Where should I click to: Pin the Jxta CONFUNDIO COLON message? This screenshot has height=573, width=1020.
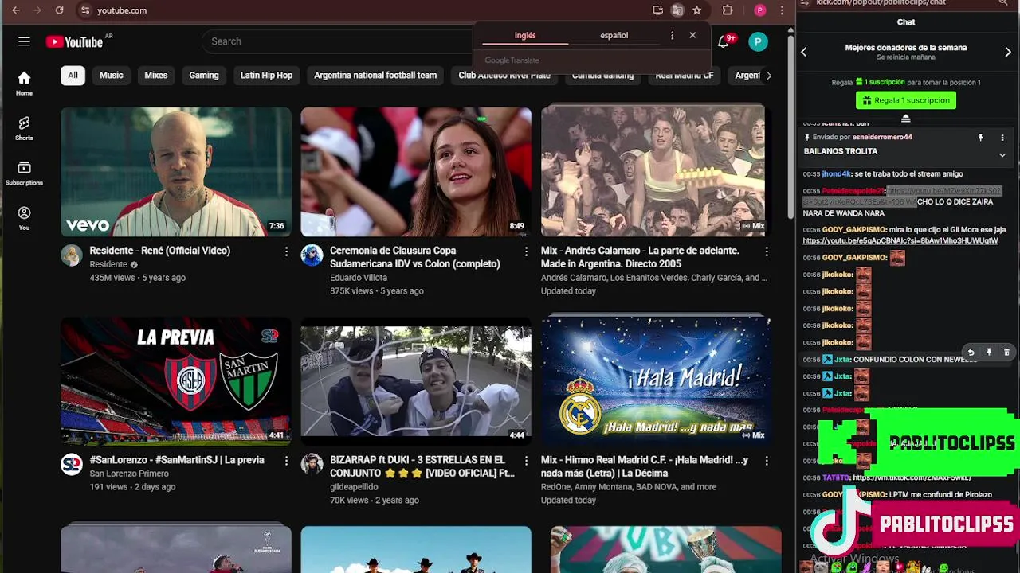(989, 352)
